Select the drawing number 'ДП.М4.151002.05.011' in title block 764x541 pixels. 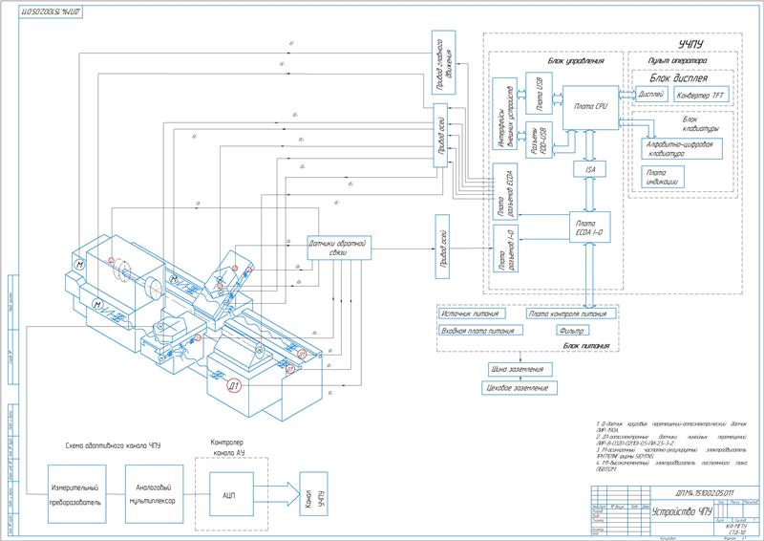(x=705, y=493)
